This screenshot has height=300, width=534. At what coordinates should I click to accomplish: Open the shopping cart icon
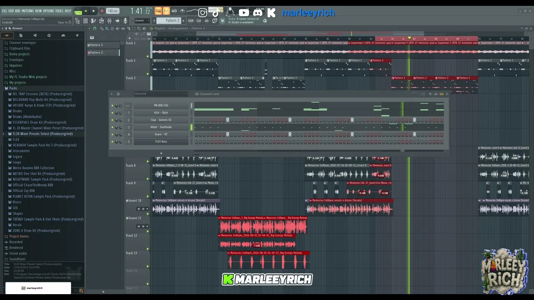[x=222, y=21]
